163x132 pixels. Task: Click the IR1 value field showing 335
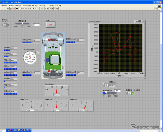click(13, 54)
